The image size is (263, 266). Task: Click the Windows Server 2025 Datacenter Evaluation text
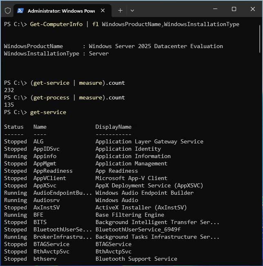pos(156,46)
